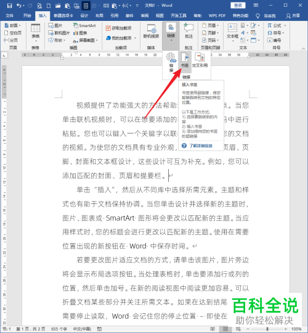308x333 pixels.
Task: Insert date and time icon
Action: [253, 33]
